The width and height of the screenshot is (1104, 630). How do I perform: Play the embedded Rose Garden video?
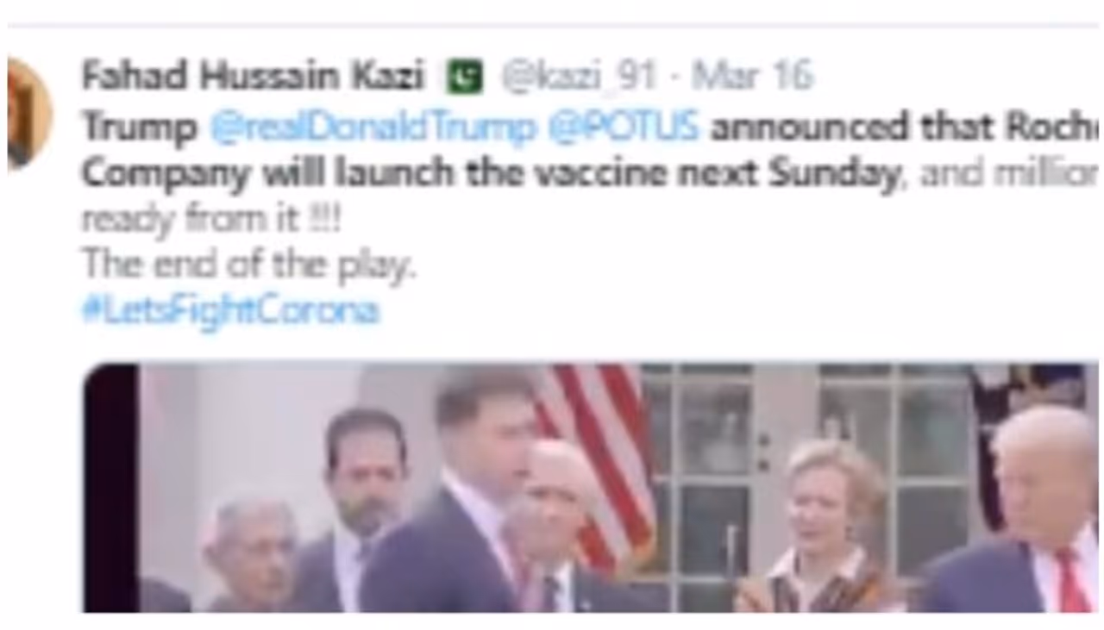pos(591,488)
